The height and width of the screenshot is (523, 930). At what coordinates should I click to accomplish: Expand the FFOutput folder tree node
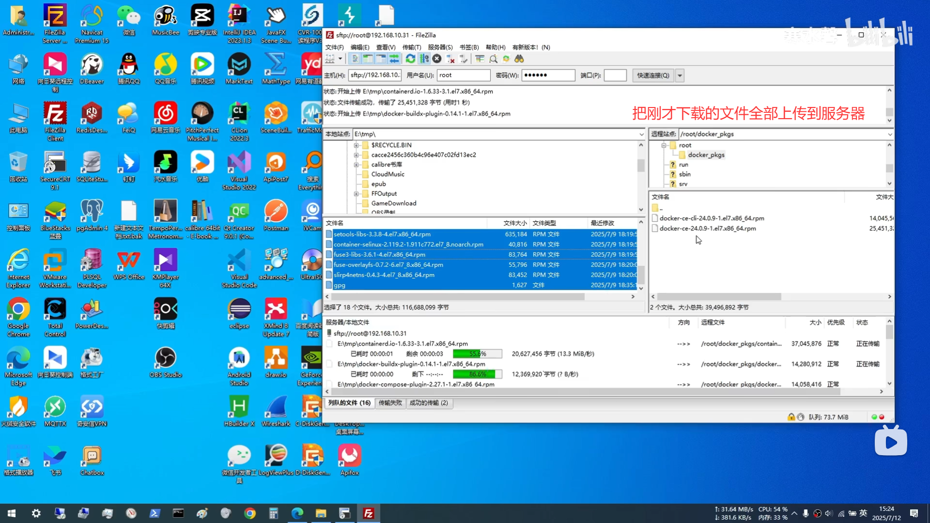click(x=356, y=194)
